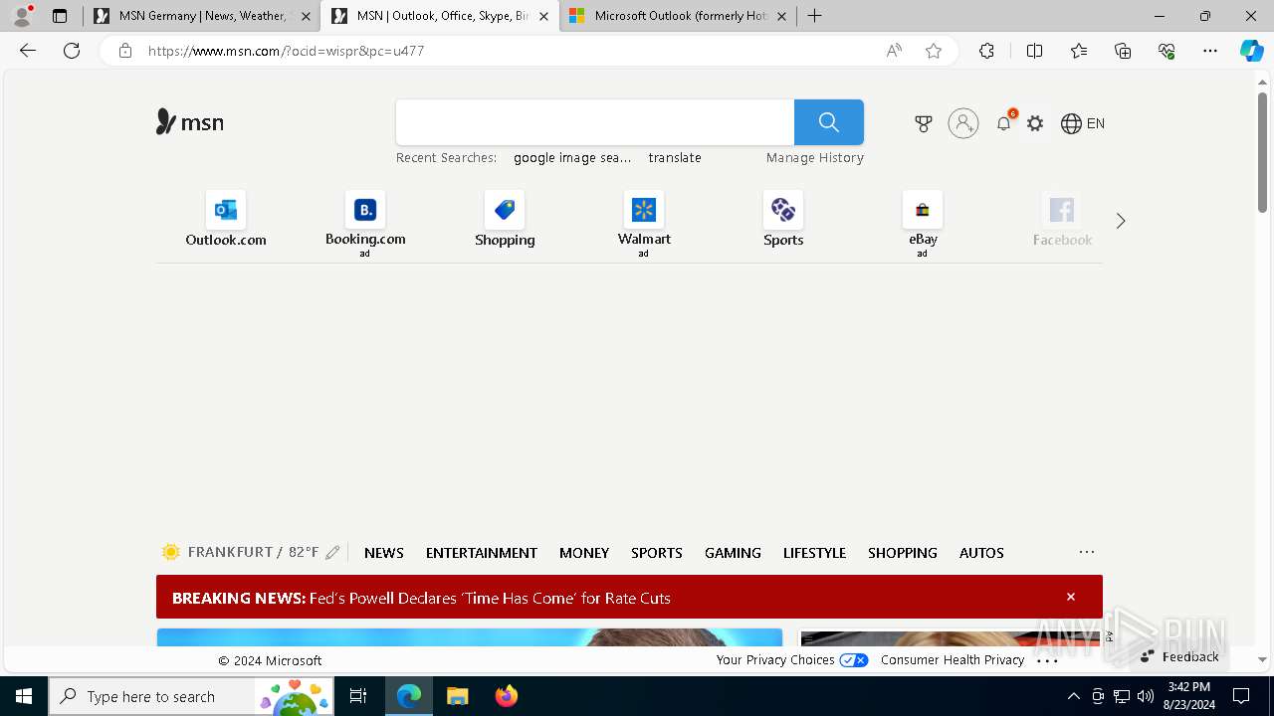Screen dimensions: 1274x716
Task: Open Microsoft Rewards trophy icon
Action: coord(924,123)
